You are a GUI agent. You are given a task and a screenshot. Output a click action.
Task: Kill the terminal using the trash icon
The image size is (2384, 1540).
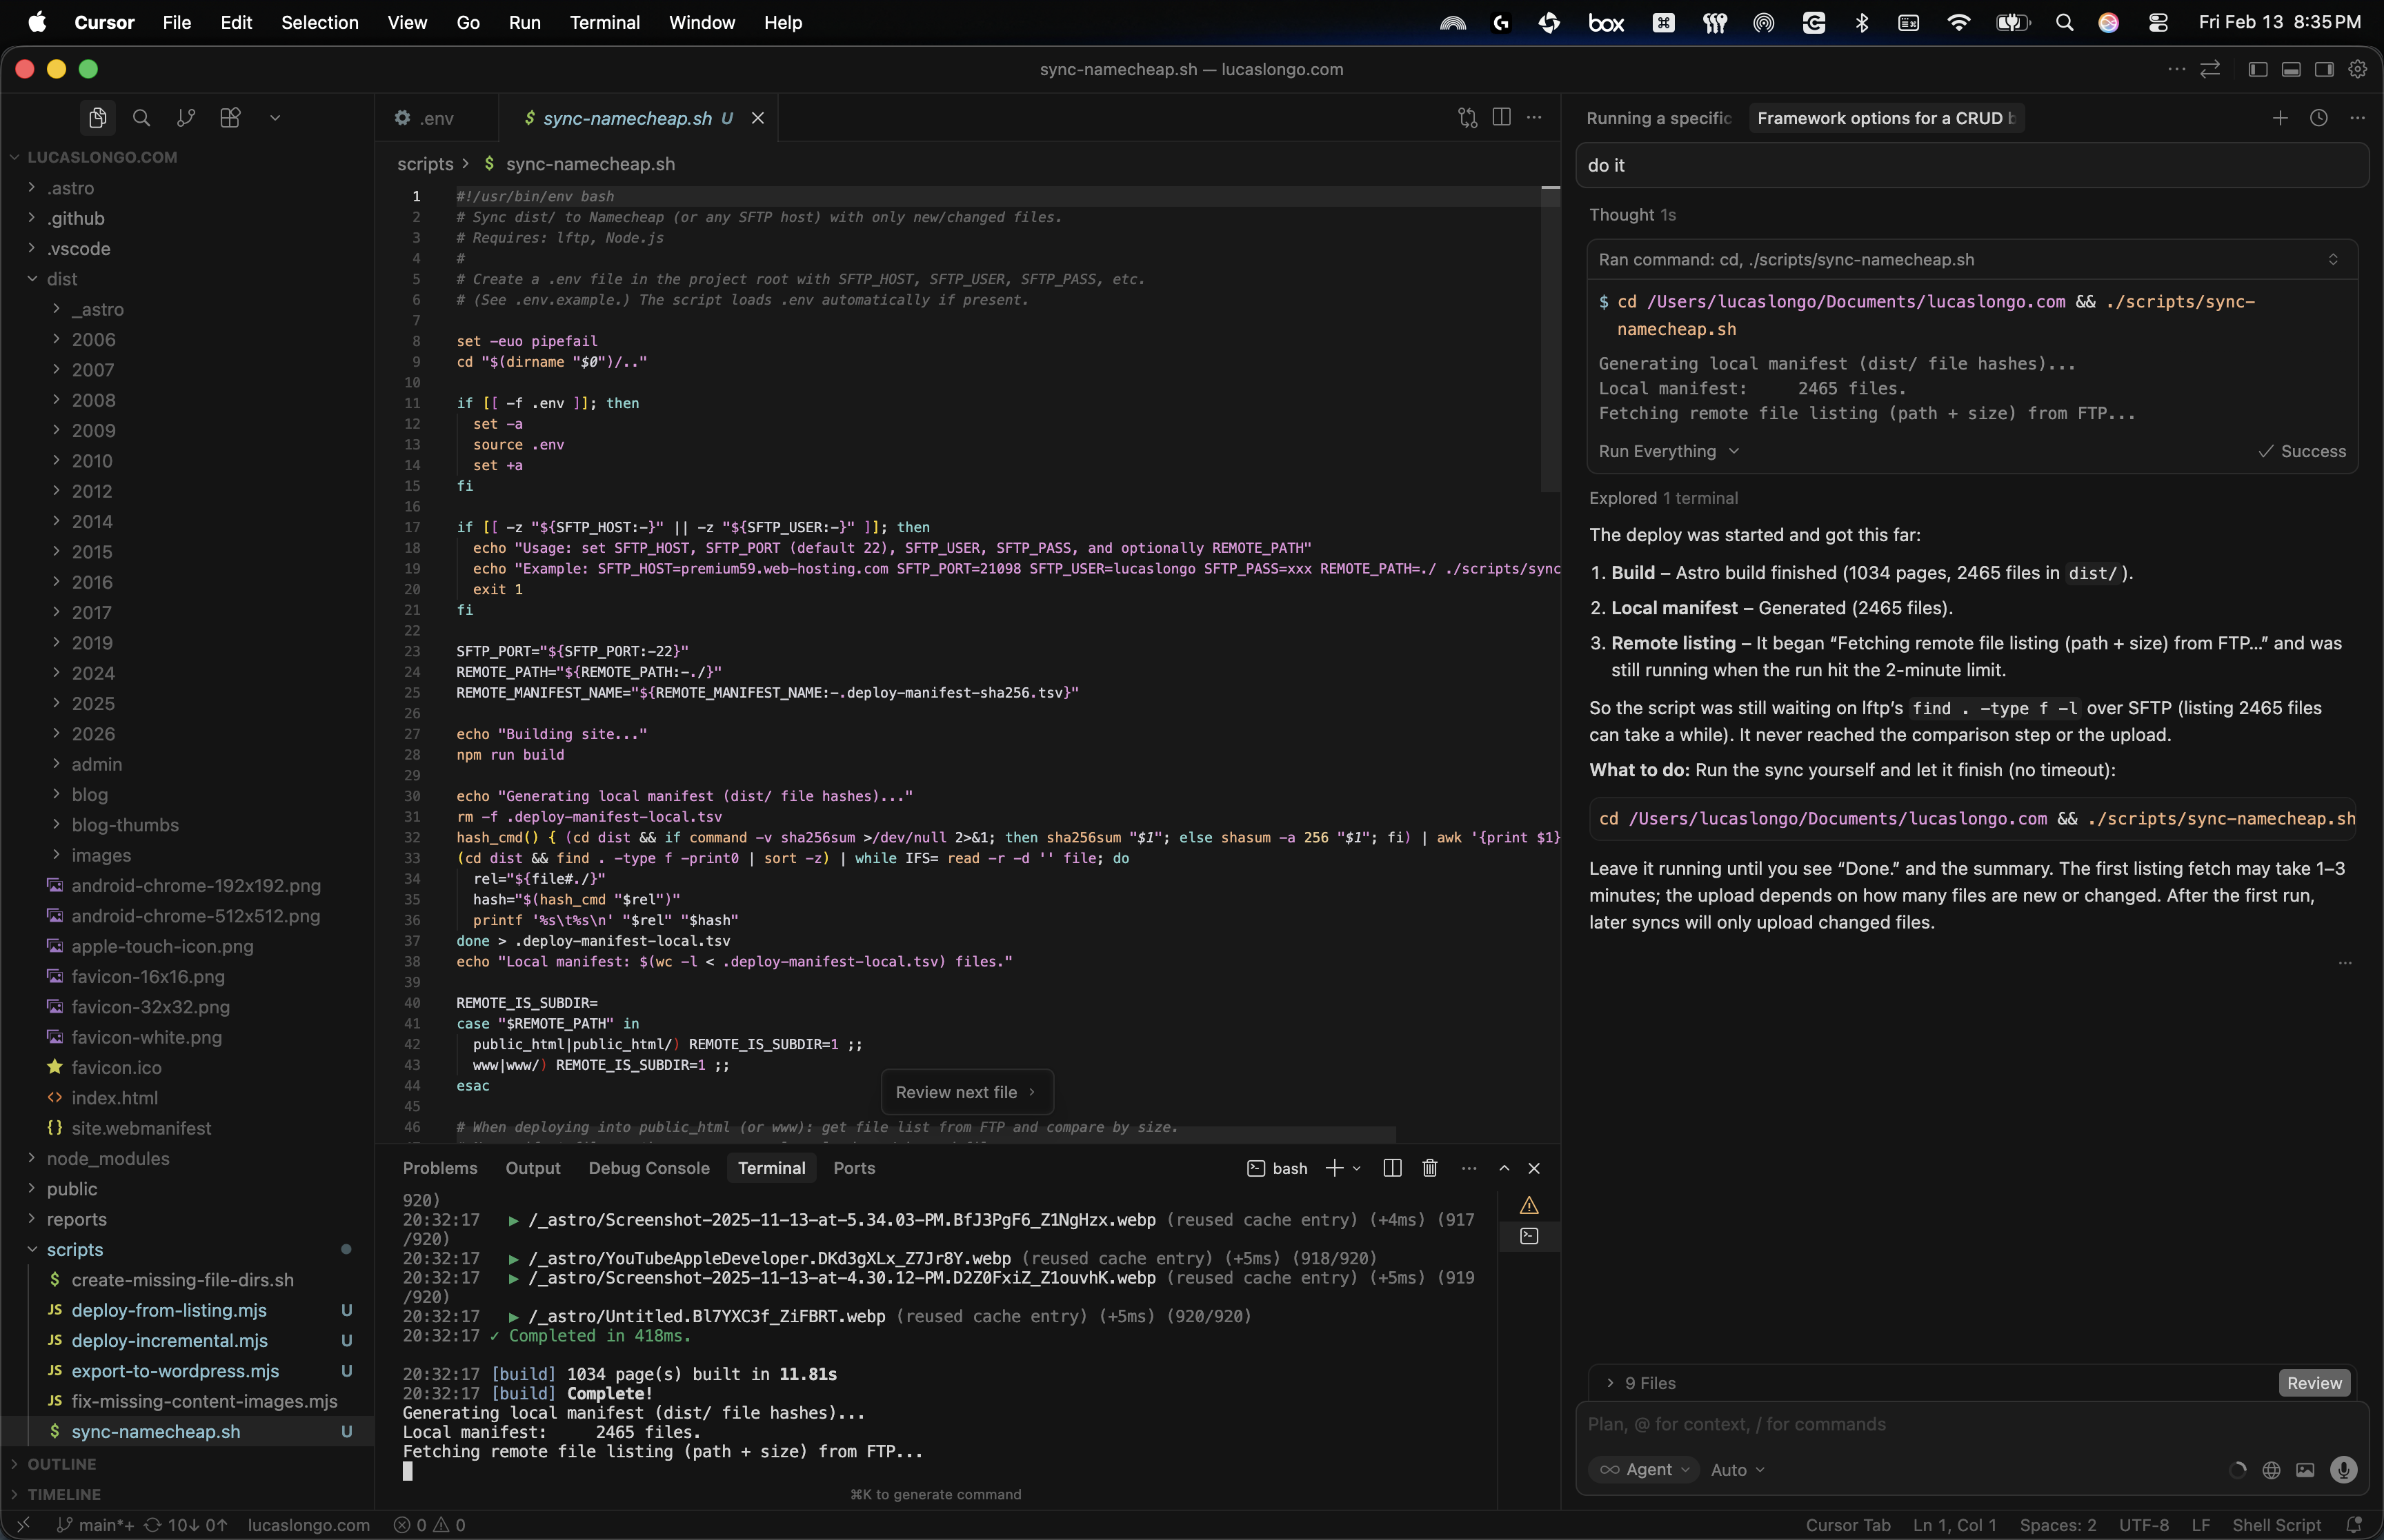[x=1428, y=1168]
